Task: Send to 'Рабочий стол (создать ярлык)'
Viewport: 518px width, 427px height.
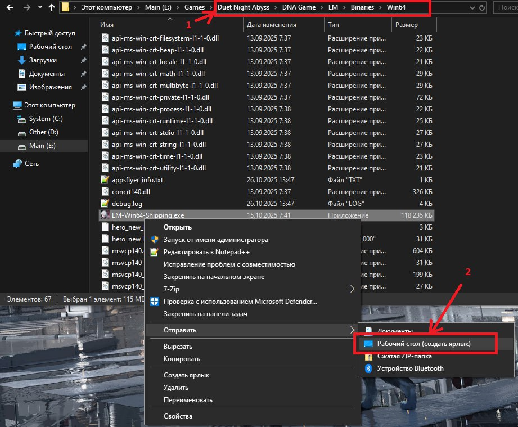Action: pos(436,344)
